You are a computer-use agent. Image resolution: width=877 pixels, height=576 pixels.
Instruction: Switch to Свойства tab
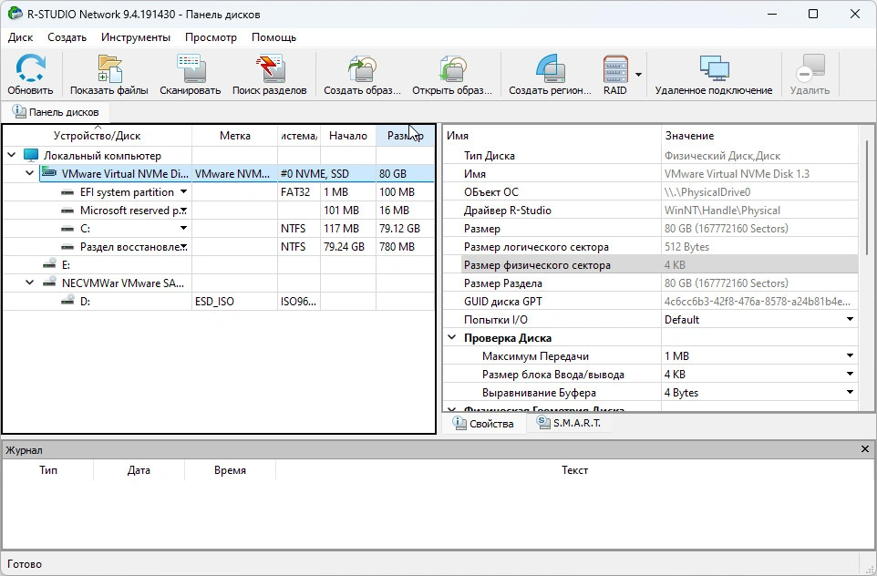tap(484, 423)
